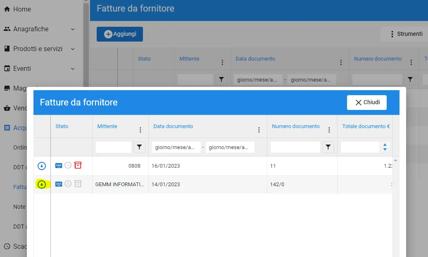Click the Aggiungi button
This screenshot has height=257, width=428.
pos(119,34)
